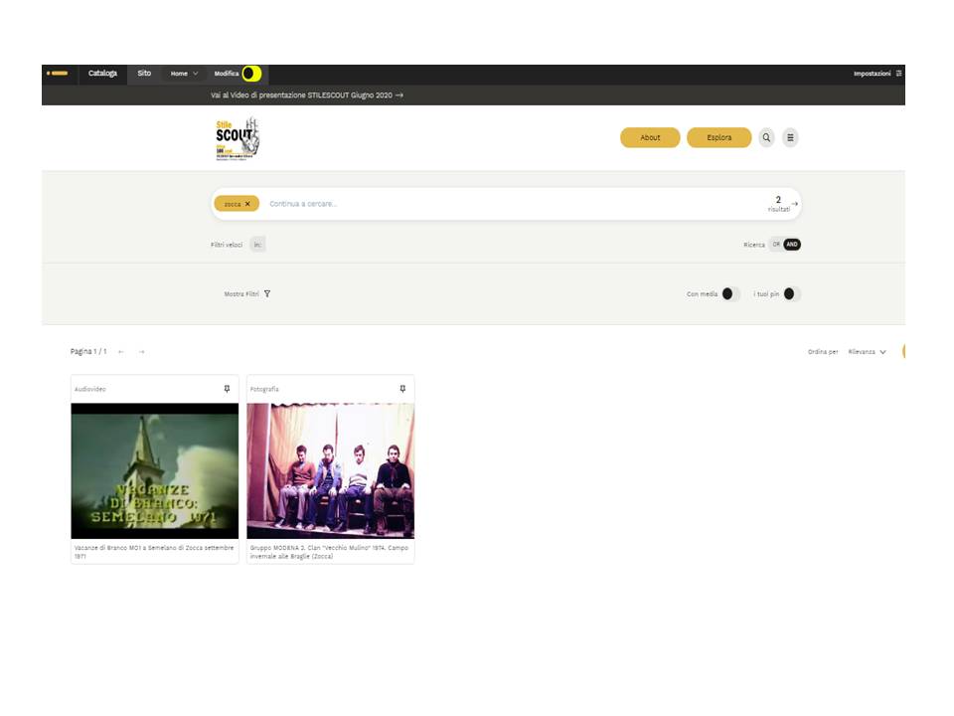Screen dimensions: 954x716
Task: Open the Vacanze di Branco video thumbnail
Action: [x=155, y=470]
